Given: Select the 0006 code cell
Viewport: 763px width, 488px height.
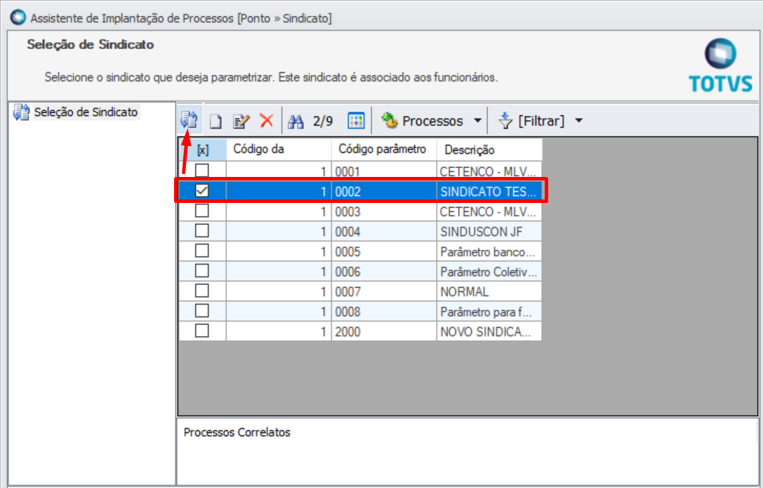Looking at the screenshot, I should (x=384, y=271).
